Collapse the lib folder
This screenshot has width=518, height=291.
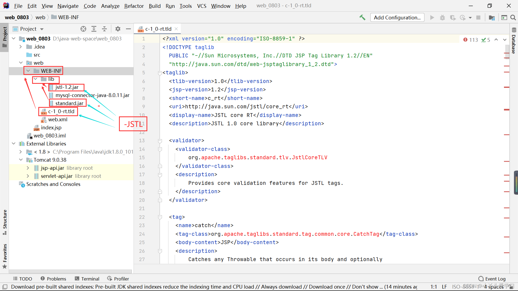(x=35, y=79)
